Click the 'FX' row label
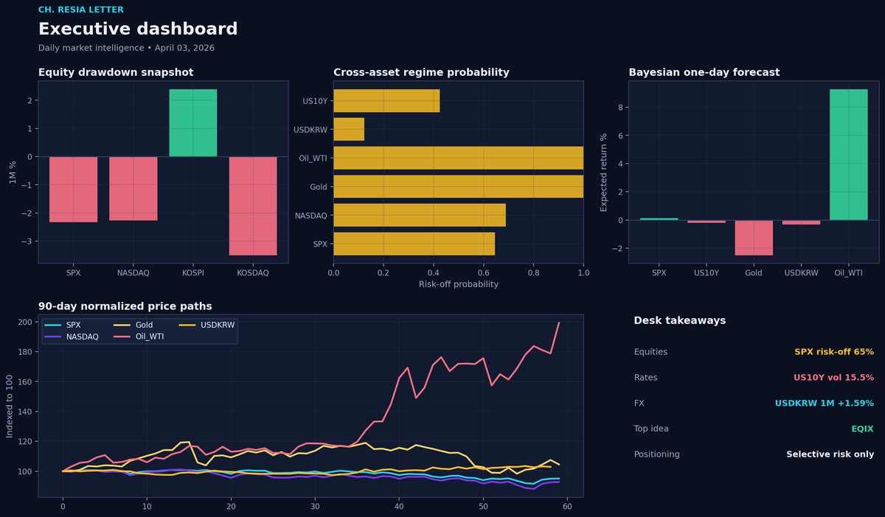This screenshot has height=517, width=885. 639,404
